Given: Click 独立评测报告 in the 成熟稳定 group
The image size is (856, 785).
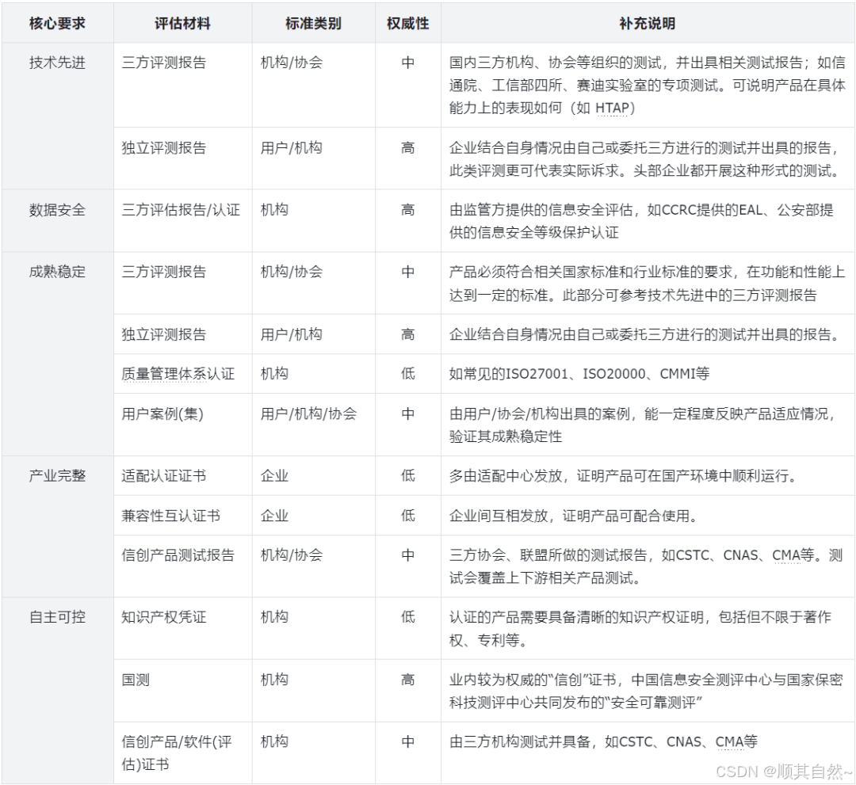Looking at the screenshot, I should [x=164, y=334].
